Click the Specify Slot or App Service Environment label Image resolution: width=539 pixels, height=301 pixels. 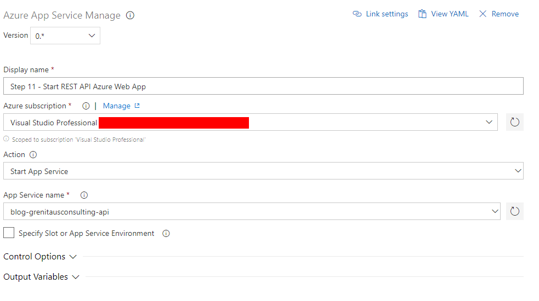86,233
